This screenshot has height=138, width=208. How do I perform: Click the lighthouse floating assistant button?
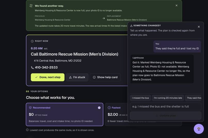click(x=199, y=129)
